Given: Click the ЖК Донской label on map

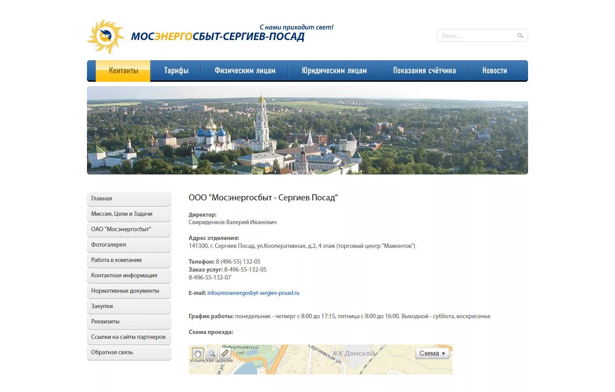Looking at the screenshot, I should coord(354,353).
